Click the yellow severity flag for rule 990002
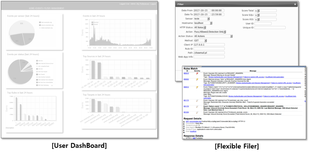 [x=197, y=80]
